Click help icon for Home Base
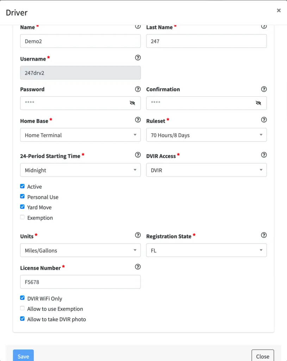287x361 pixels. coord(138,120)
